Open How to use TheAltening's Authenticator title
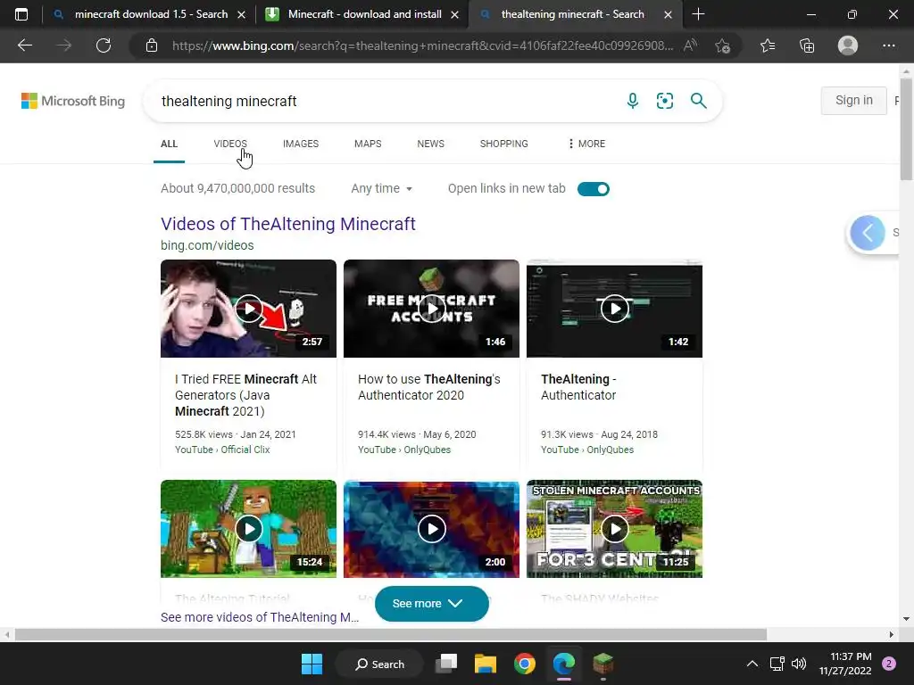Image resolution: width=914 pixels, height=685 pixels. coord(429,387)
